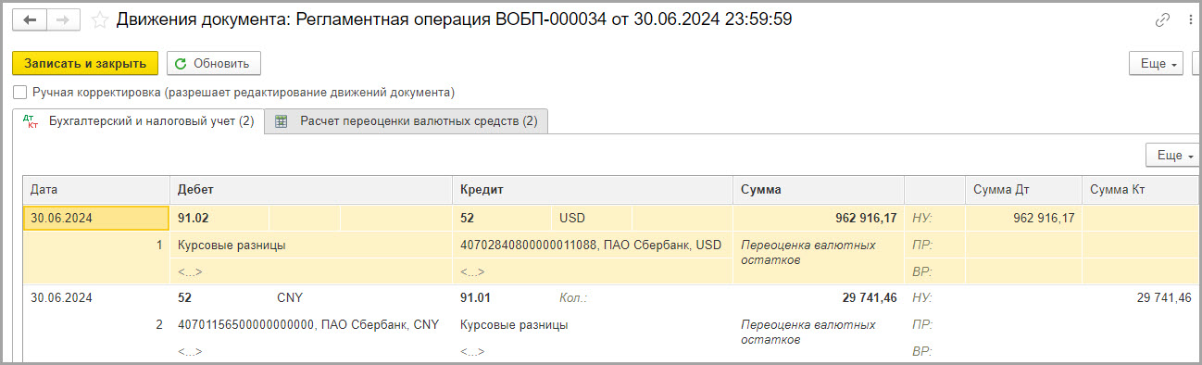This screenshot has height=365, width=1202.
Task: Open the top Еще dropdown menu
Action: (x=1156, y=63)
